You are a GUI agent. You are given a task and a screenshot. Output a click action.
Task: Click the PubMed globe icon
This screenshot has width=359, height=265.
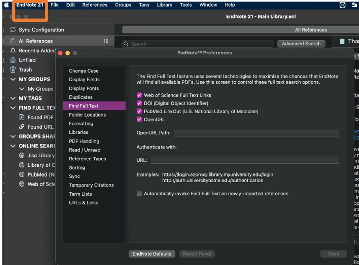(x=22, y=175)
